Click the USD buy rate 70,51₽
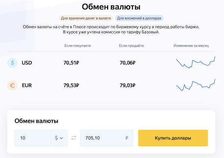The width and height of the screenshot is (224, 158). click(x=71, y=63)
